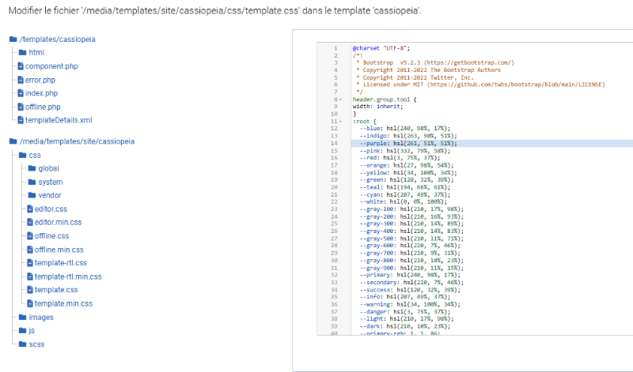
Task: Collapse the /media/templates/site/cassiopeia root folder
Action: tap(77, 141)
